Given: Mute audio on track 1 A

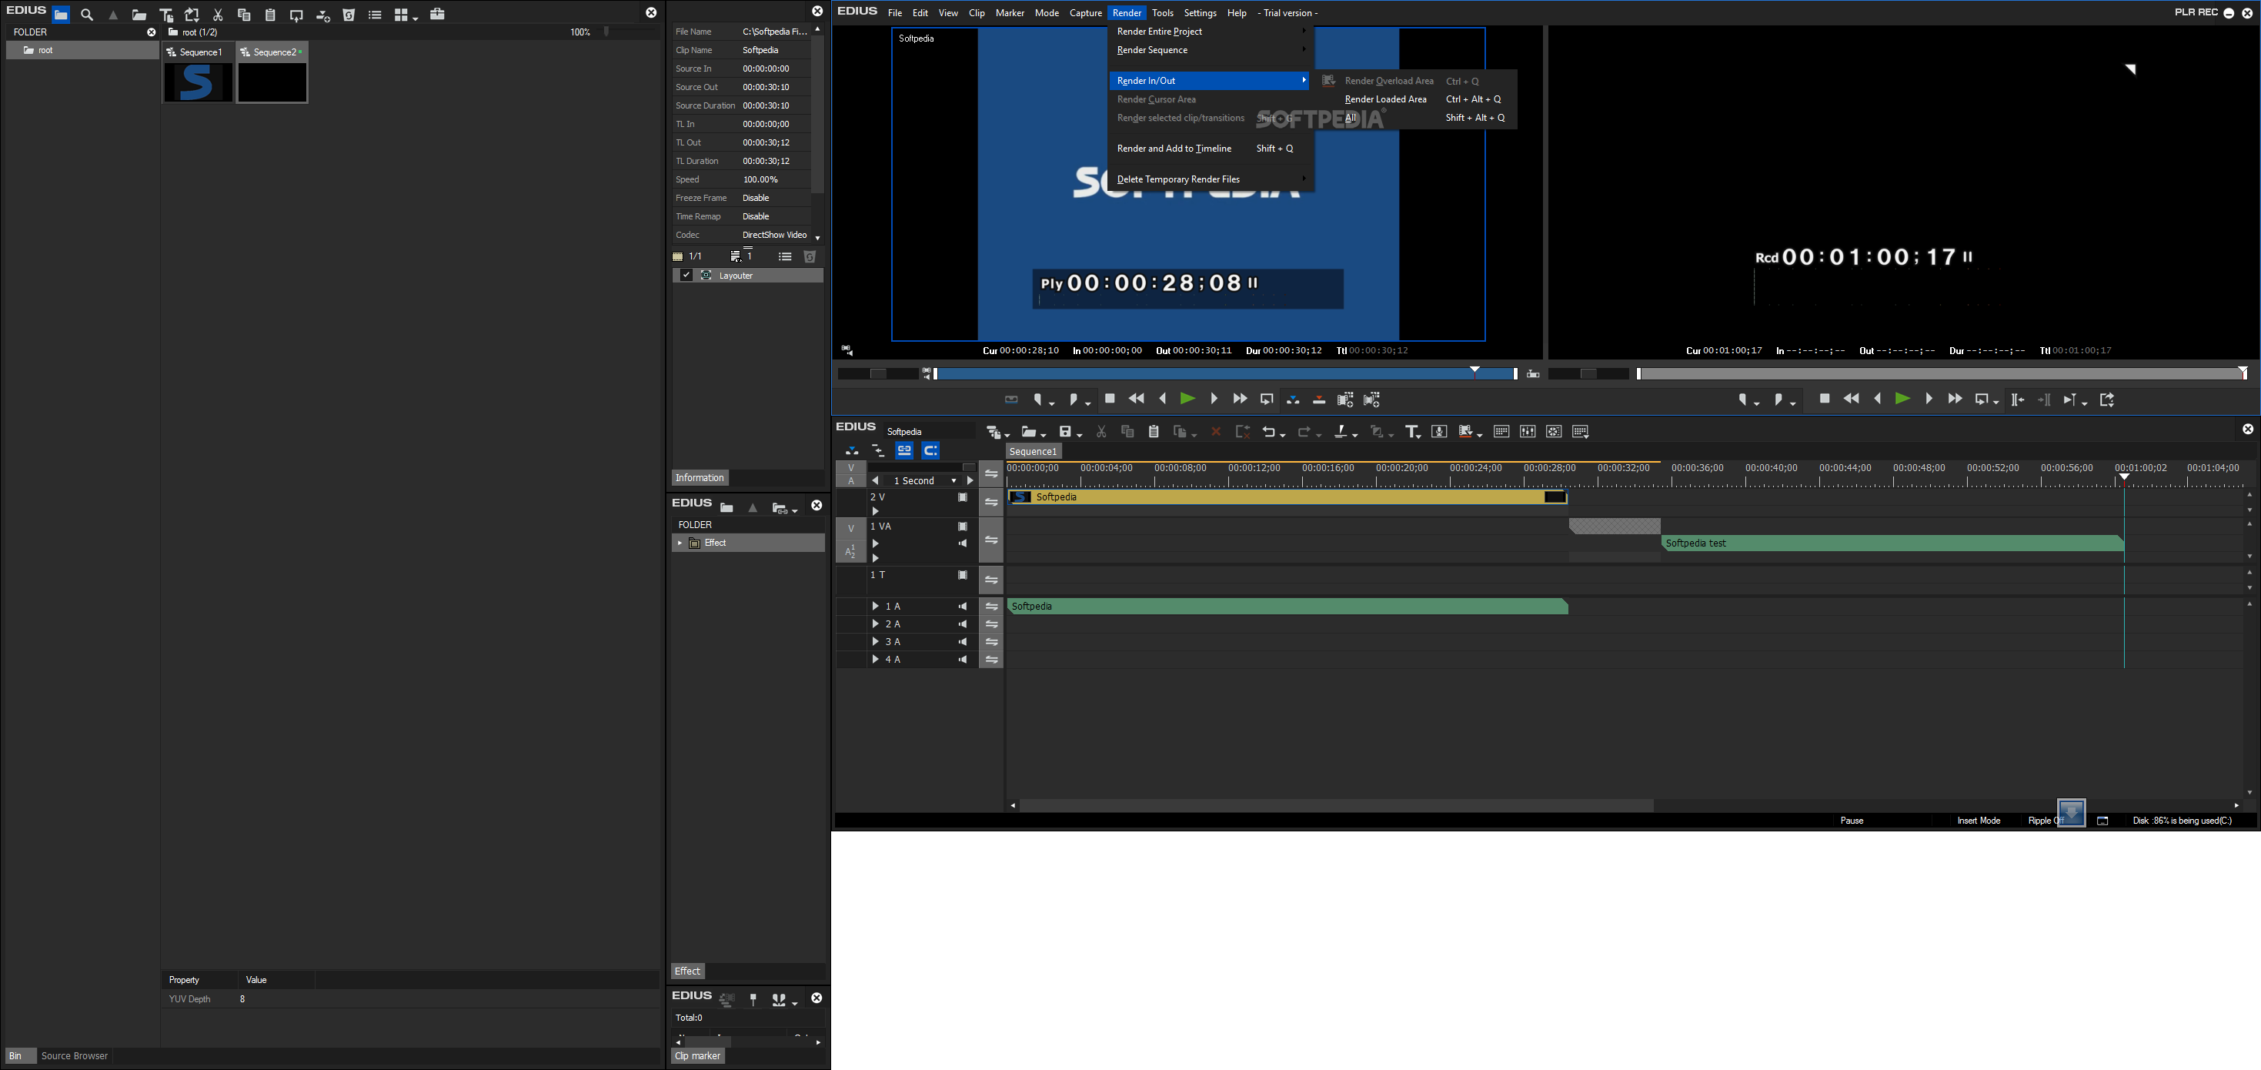Looking at the screenshot, I should [963, 607].
